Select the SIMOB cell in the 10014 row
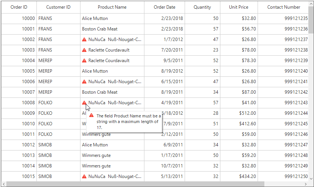The height and width of the screenshot is (187, 314). (58, 166)
